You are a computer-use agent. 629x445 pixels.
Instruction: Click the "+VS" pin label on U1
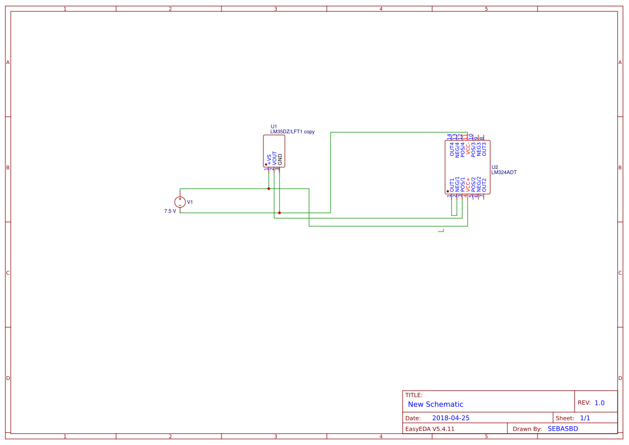click(x=269, y=160)
